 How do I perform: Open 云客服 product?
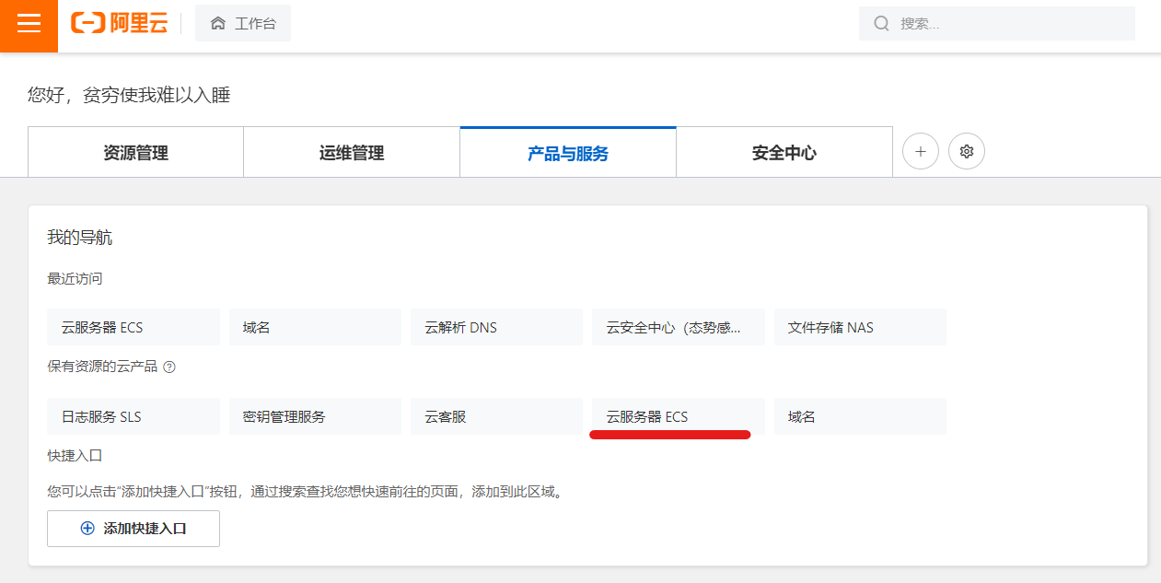tap(496, 416)
